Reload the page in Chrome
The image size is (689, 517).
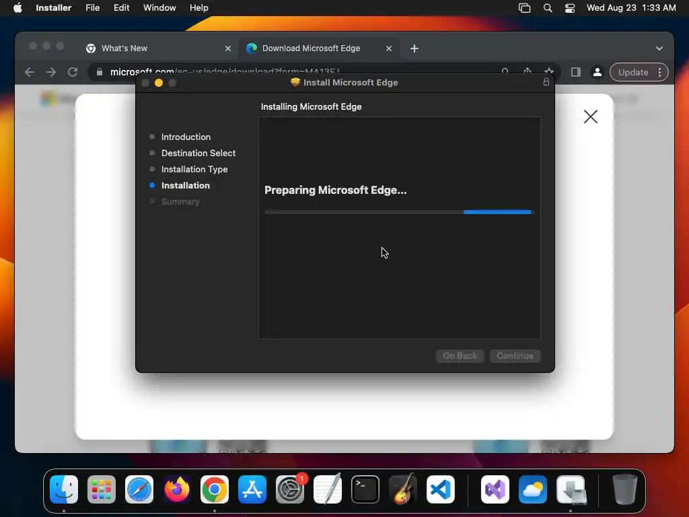(73, 72)
